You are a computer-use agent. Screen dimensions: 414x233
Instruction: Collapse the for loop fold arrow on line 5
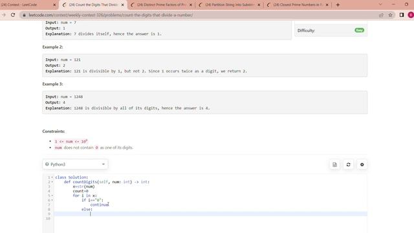coord(52,195)
